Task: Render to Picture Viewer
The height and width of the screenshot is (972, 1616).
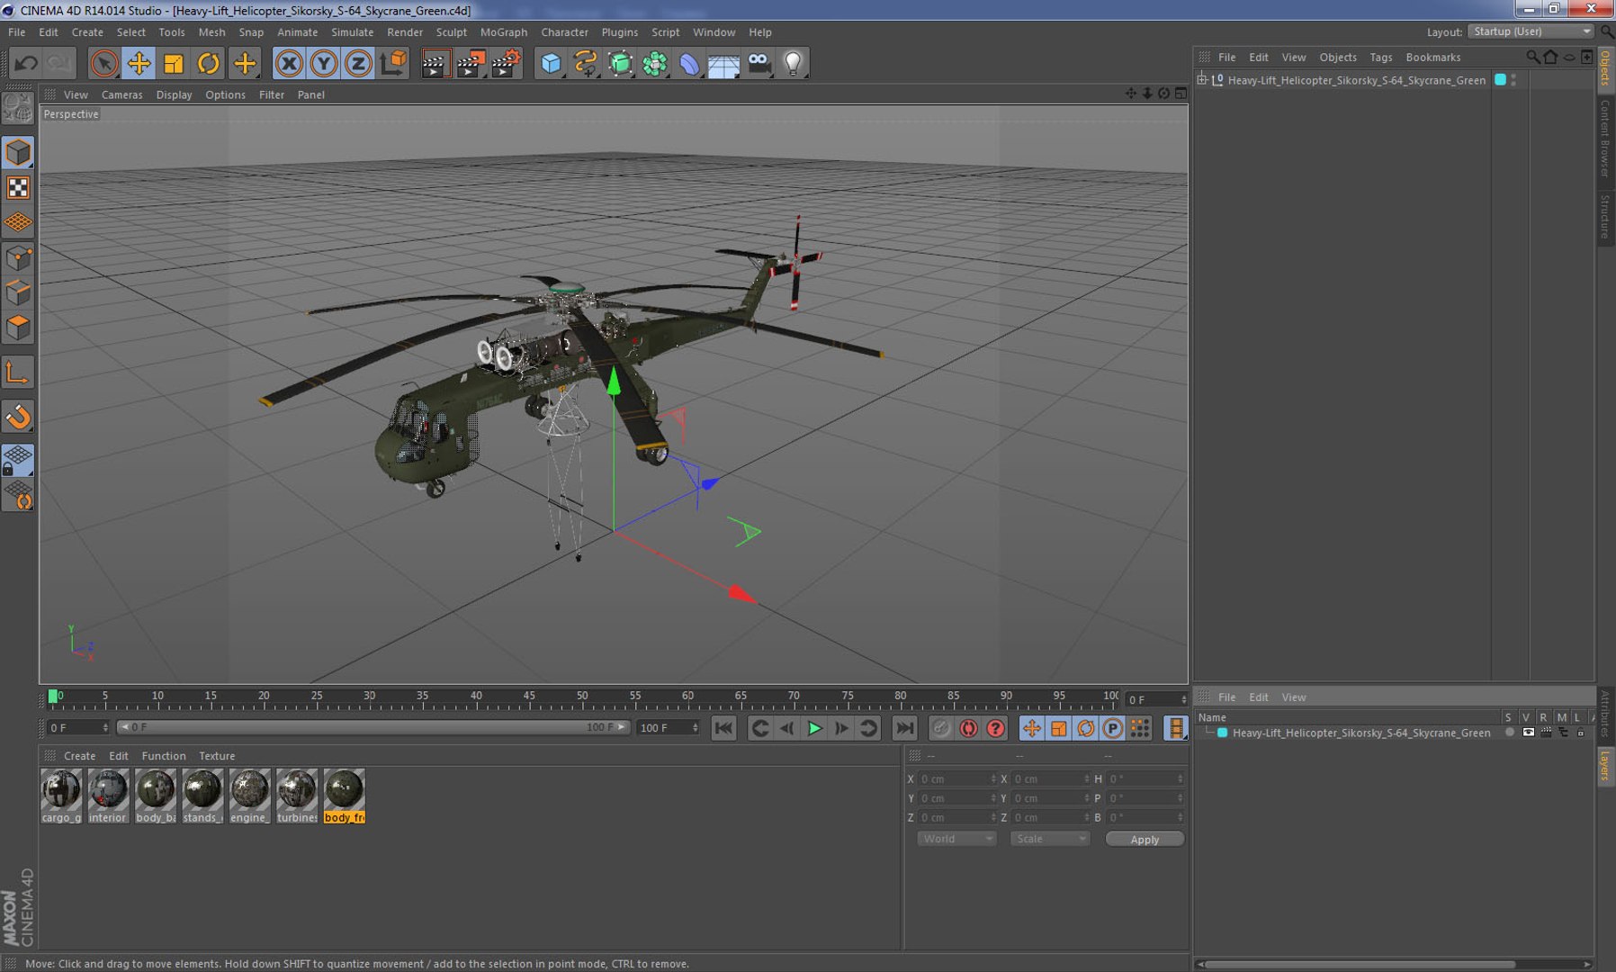Action: (471, 63)
